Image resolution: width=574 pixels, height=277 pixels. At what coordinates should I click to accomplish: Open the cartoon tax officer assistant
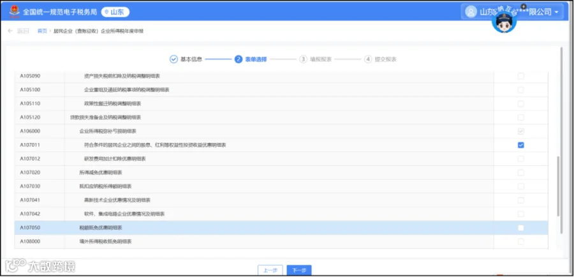click(x=504, y=22)
